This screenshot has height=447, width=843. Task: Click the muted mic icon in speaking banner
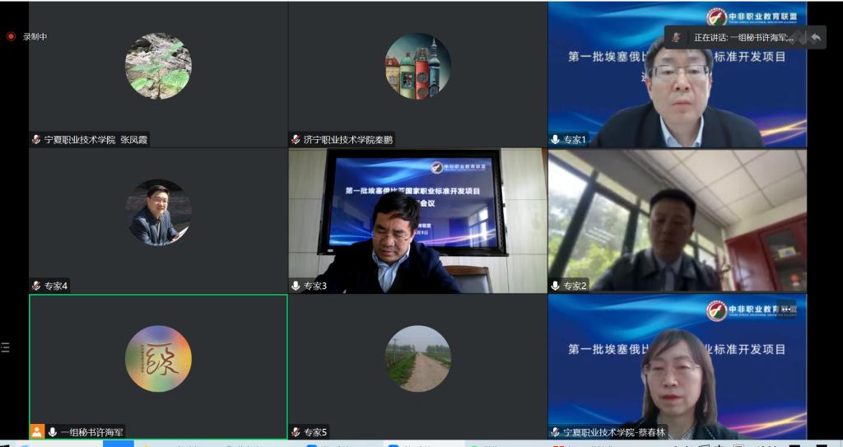[677, 37]
